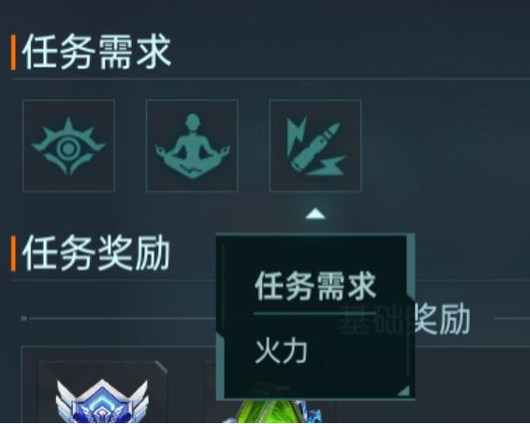Click the tooltip's bottom-right corner triangle
Viewport: 530px width, 424px height.
coord(404,390)
